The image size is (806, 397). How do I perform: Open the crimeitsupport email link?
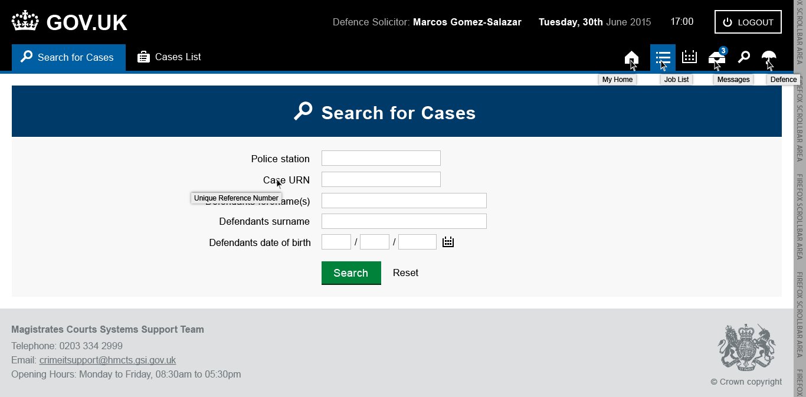click(107, 360)
